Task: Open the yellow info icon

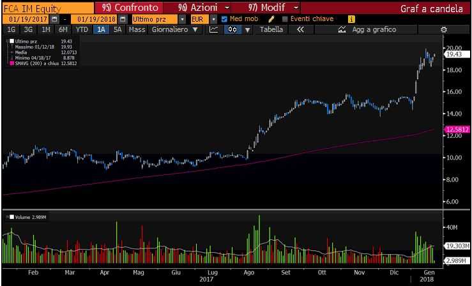Action: (351, 19)
